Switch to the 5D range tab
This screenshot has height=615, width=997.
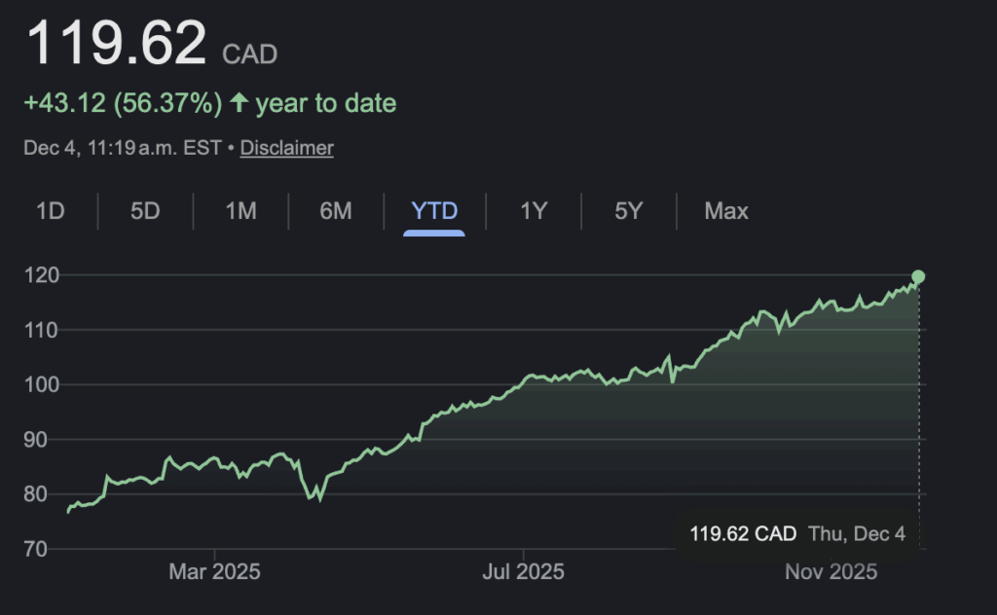pos(145,210)
